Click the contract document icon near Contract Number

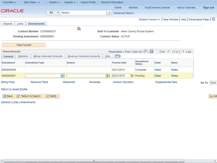[79, 29]
